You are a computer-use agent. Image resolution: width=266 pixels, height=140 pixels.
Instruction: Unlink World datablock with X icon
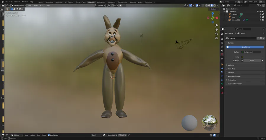[x=263, y=38]
